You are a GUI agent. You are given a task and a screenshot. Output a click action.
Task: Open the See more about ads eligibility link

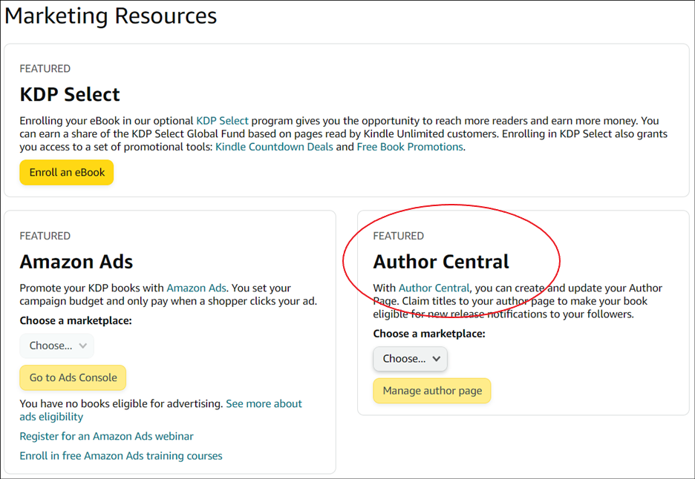pos(264,403)
